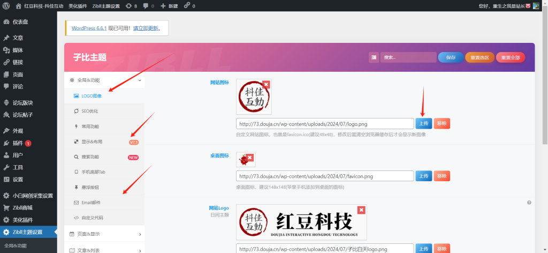Click 上传 for 桌面图标 favicon.png

[424, 176]
